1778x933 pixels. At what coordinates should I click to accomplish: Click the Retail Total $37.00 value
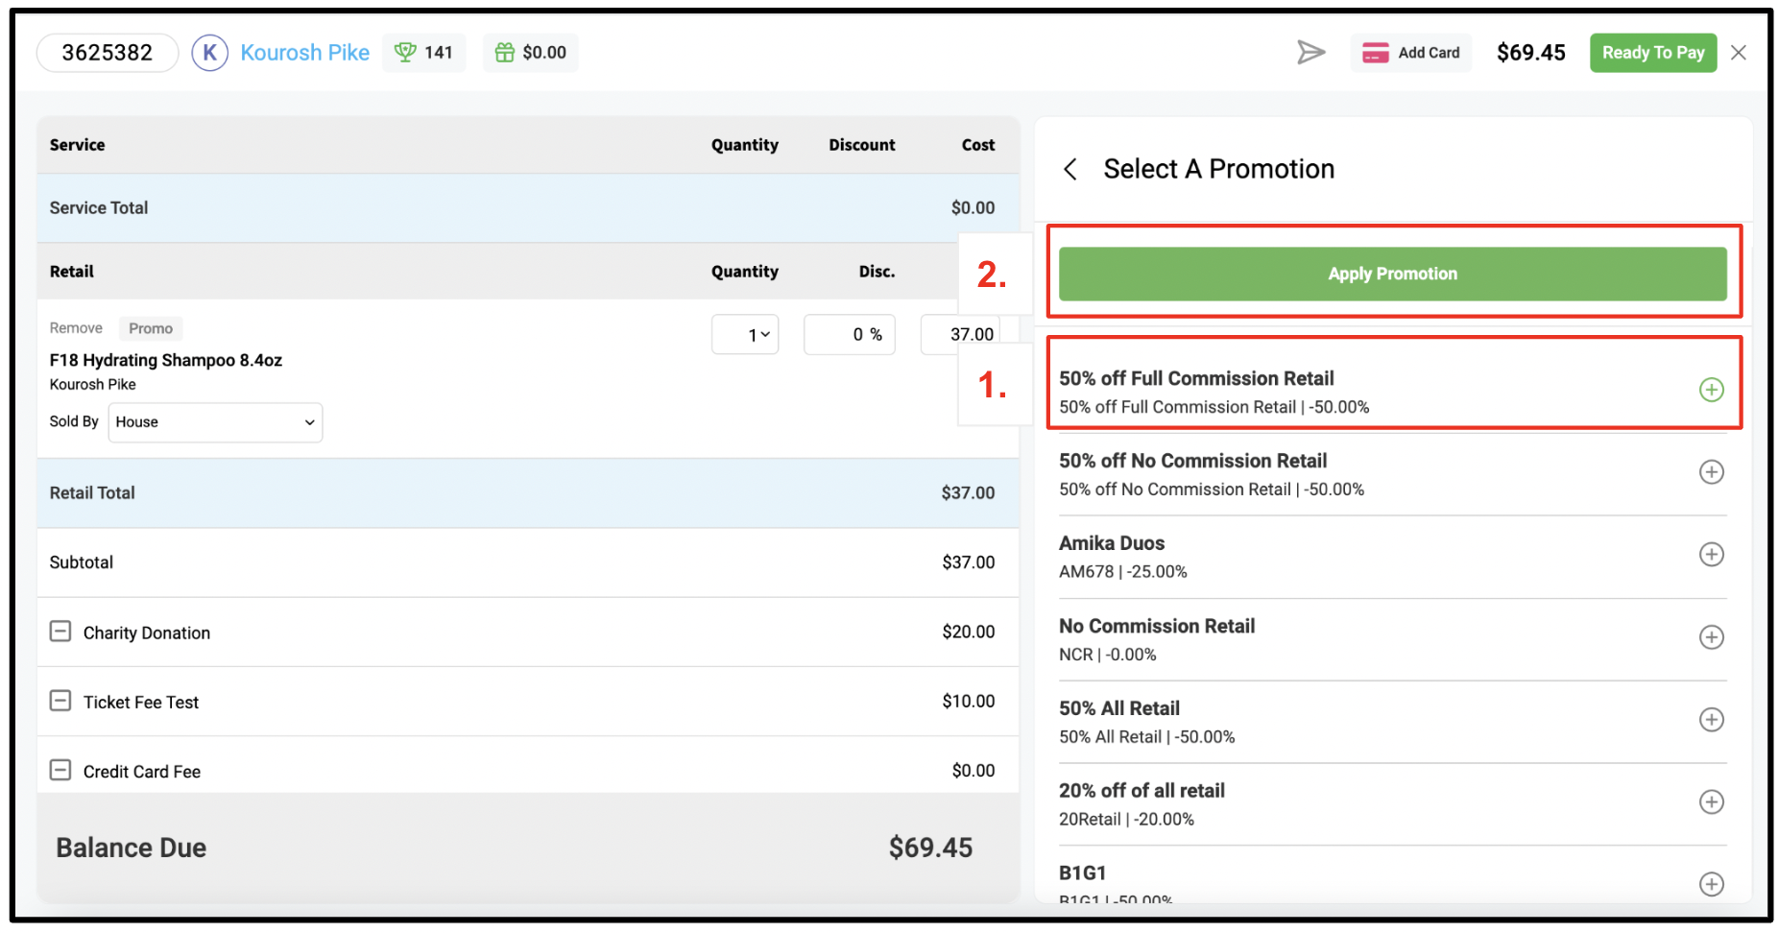[968, 493]
